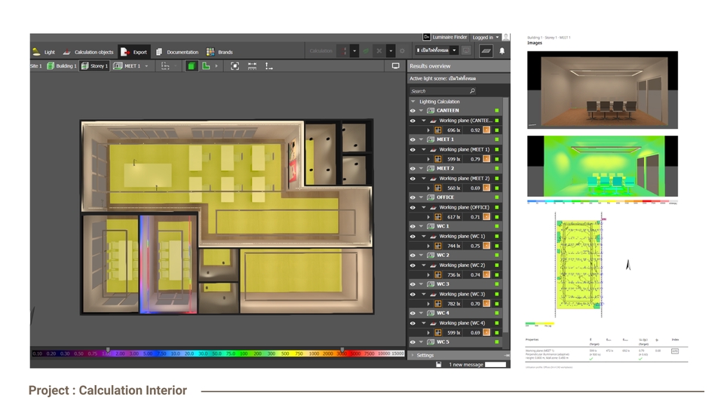Click the floor plan view icon
Image resolution: width=724 pixels, height=407 pixels.
point(206,66)
